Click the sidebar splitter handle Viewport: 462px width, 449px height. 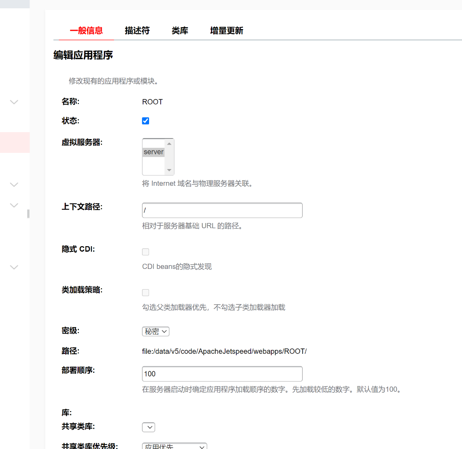(28, 213)
